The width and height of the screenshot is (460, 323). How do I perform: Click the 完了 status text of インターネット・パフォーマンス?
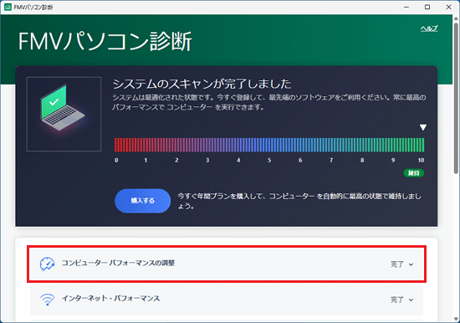tap(397, 300)
